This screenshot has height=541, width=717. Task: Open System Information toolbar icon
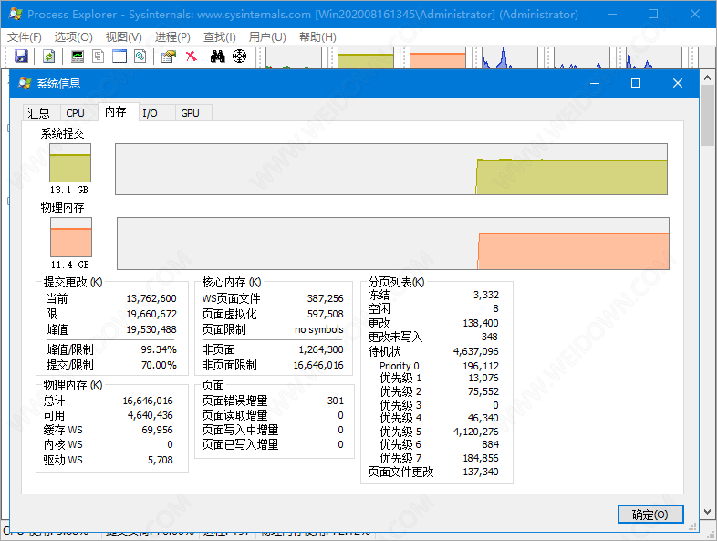coord(78,57)
